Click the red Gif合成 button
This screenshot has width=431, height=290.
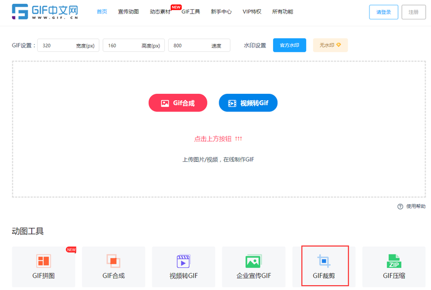click(178, 103)
